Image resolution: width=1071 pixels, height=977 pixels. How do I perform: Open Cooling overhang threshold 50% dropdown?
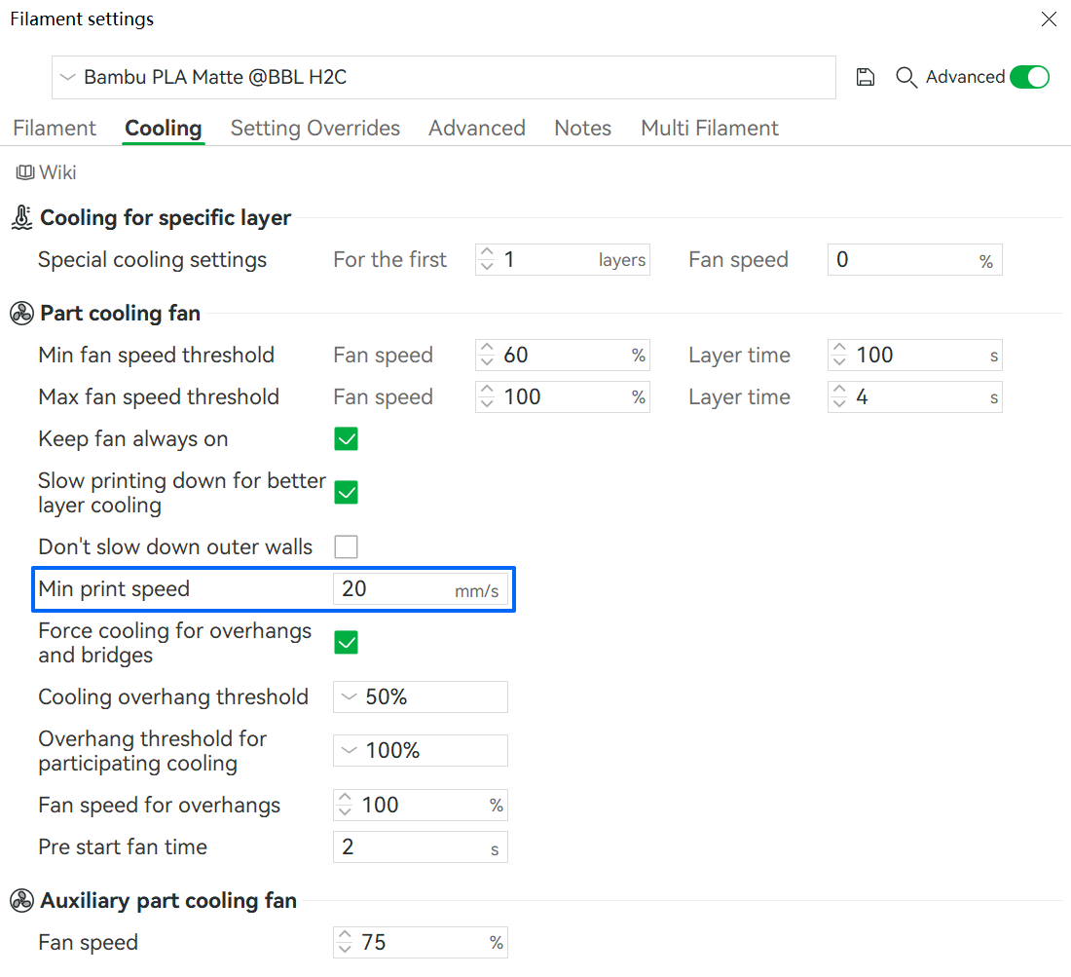pyautogui.click(x=420, y=696)
